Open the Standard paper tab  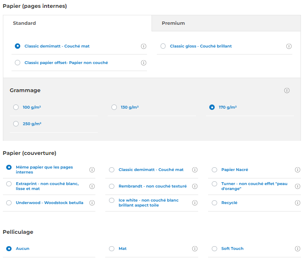[24, 23]
